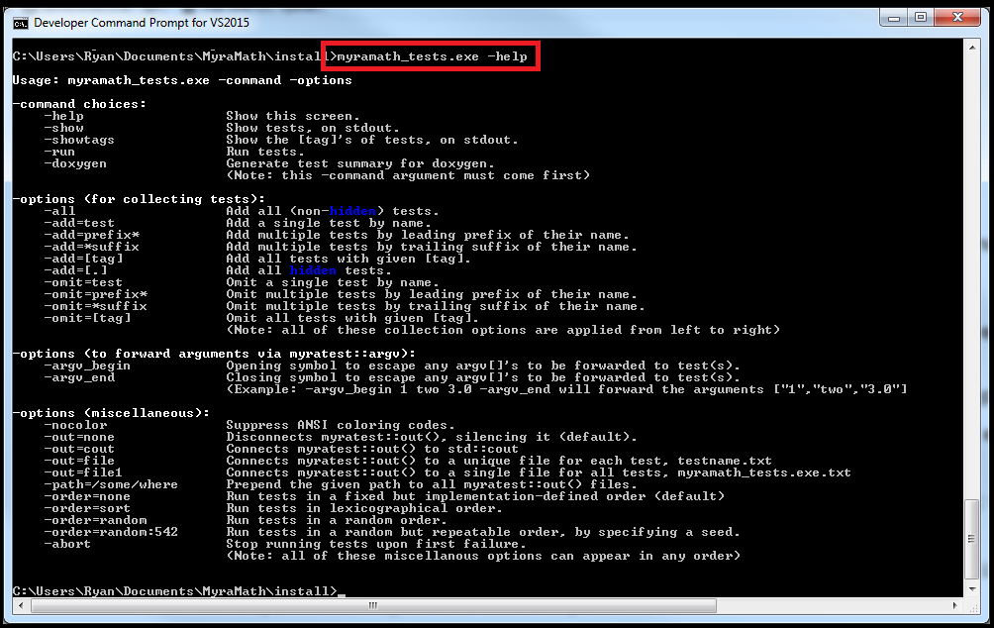Image resolution: width=994 pixels, height=628 pixels.
Task: Click the horizontal scrollbar thumb
Action: click(373, 606)
